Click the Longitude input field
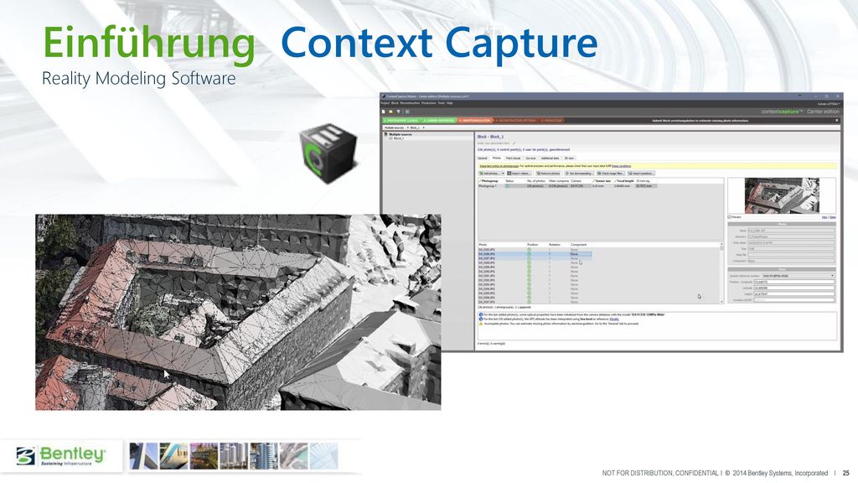The width and height of the screenshot is (858, 483). 794,282
